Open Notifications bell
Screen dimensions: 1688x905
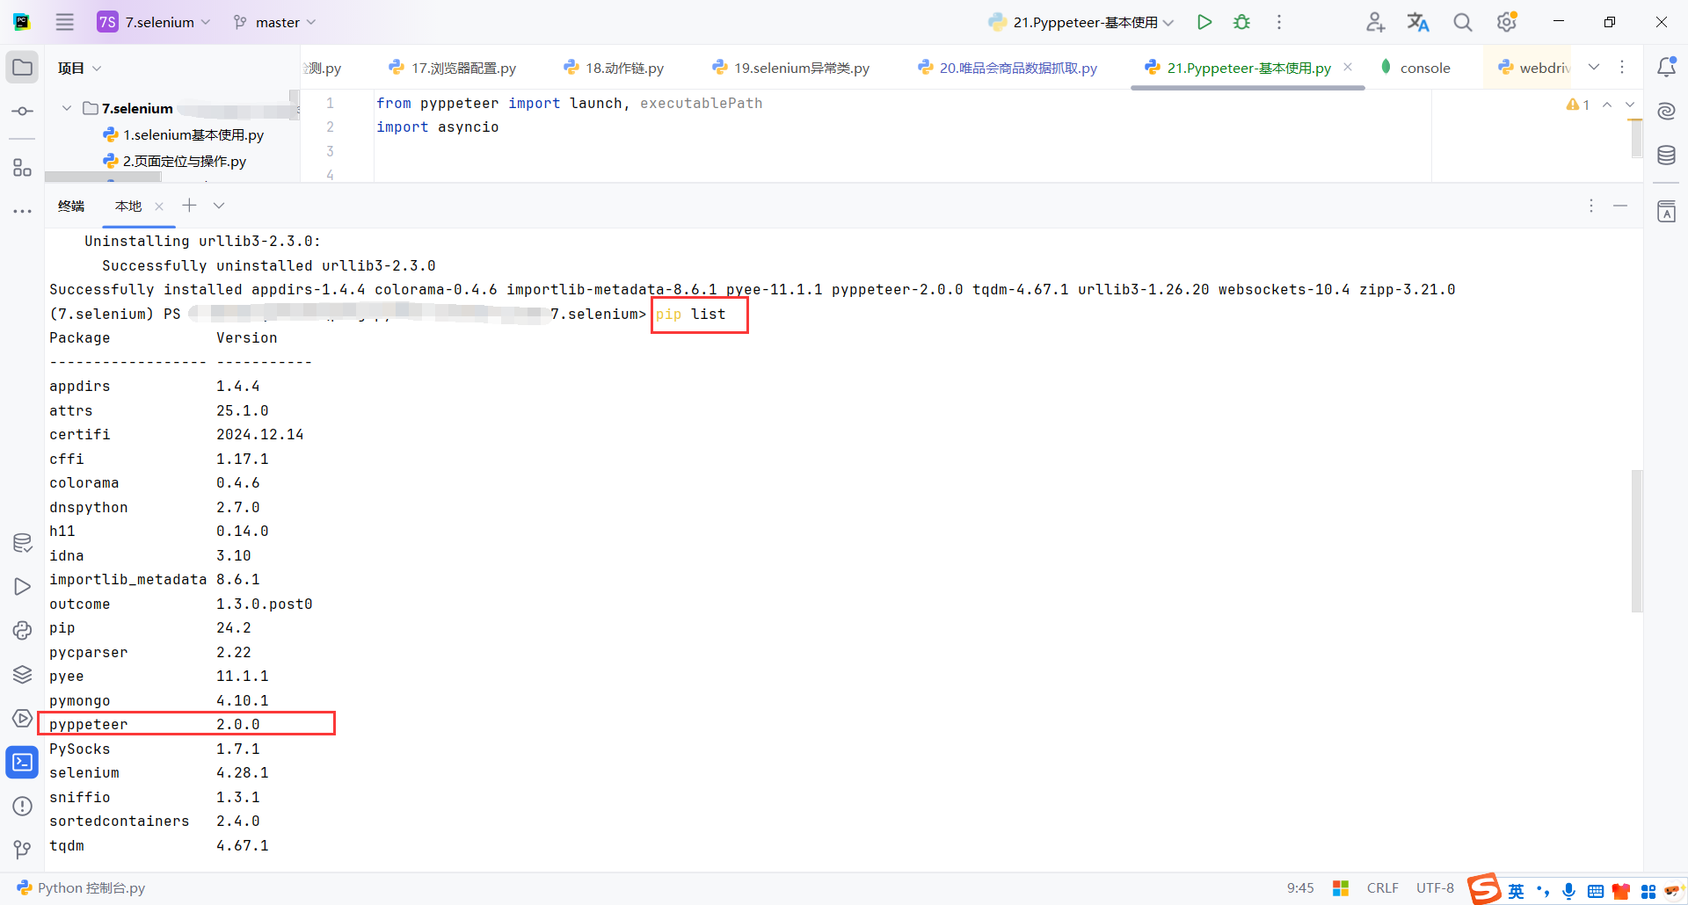[1666, 67]
